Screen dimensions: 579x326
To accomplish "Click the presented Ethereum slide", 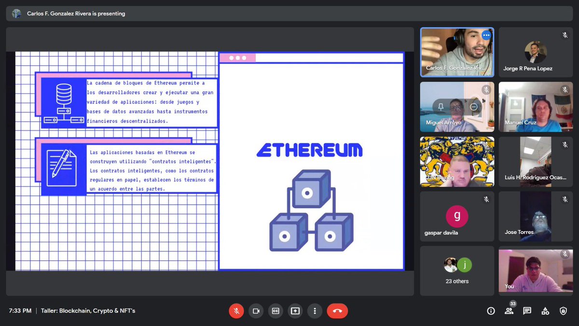I will click(x=210, y=161).
